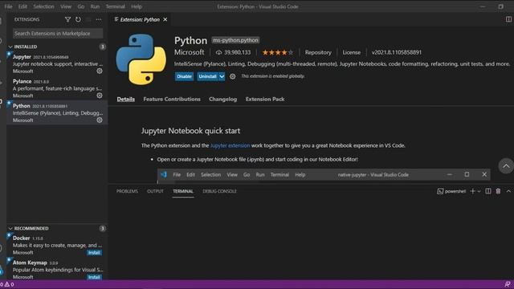The image size is (514, 289).
Task: Select the Docker recommended extension
Action: (57, 245)
